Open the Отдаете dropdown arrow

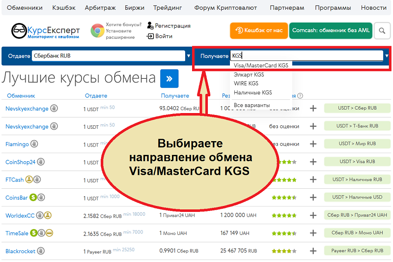tap(189, 56)
